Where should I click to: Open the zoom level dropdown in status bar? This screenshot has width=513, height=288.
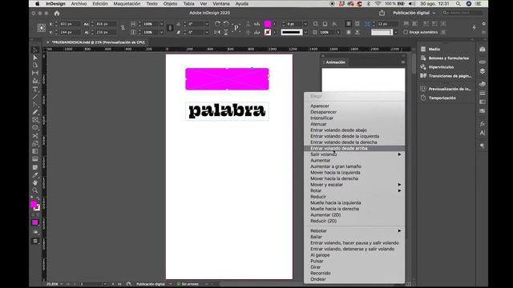[61, 284]
